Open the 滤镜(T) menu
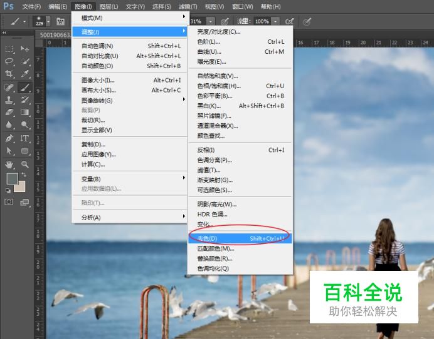This screenshot has height=339, width=434. 188,6
